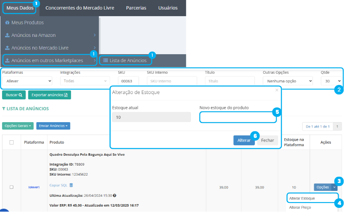Click the Integração ID 78809 text

(67, 164)
